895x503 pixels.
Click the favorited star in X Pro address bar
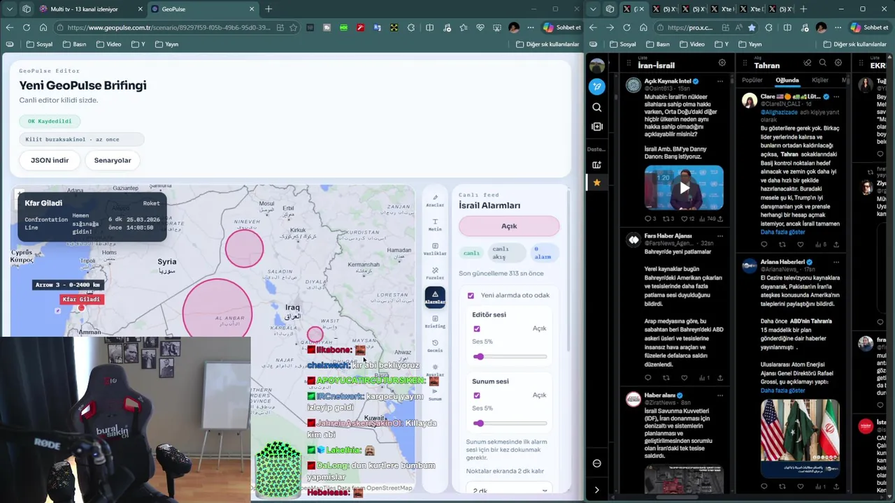[x=752, y=28]
